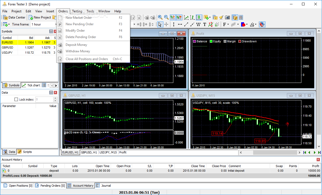Select the GBPUSD row in Symbols
This screenshot has width=322, height=195.
(29, 47)
